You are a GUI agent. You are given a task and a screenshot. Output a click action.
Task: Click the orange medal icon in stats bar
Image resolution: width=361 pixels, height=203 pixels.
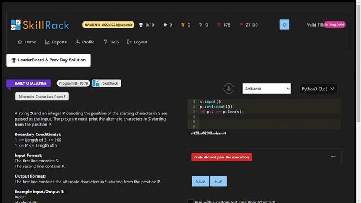click(x=183, y=25)
